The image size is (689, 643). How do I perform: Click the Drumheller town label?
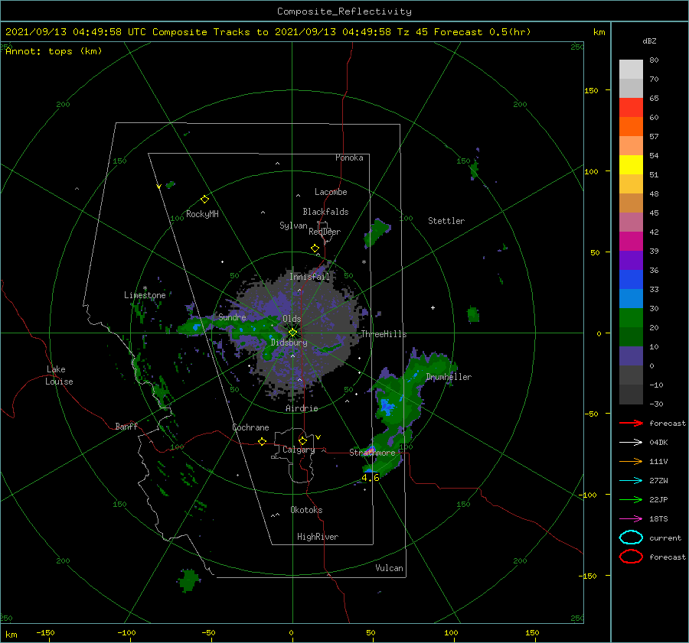pyautogui.click(x=449, y=377)
